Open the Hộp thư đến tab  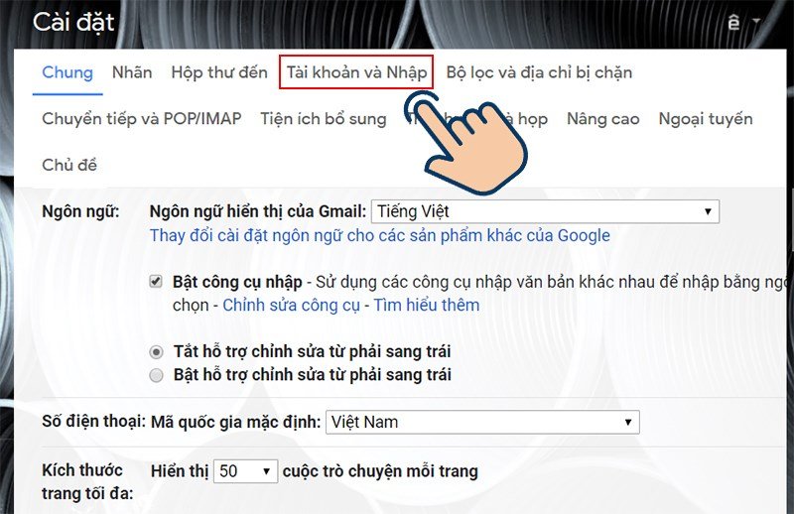[x=219, y=72]
